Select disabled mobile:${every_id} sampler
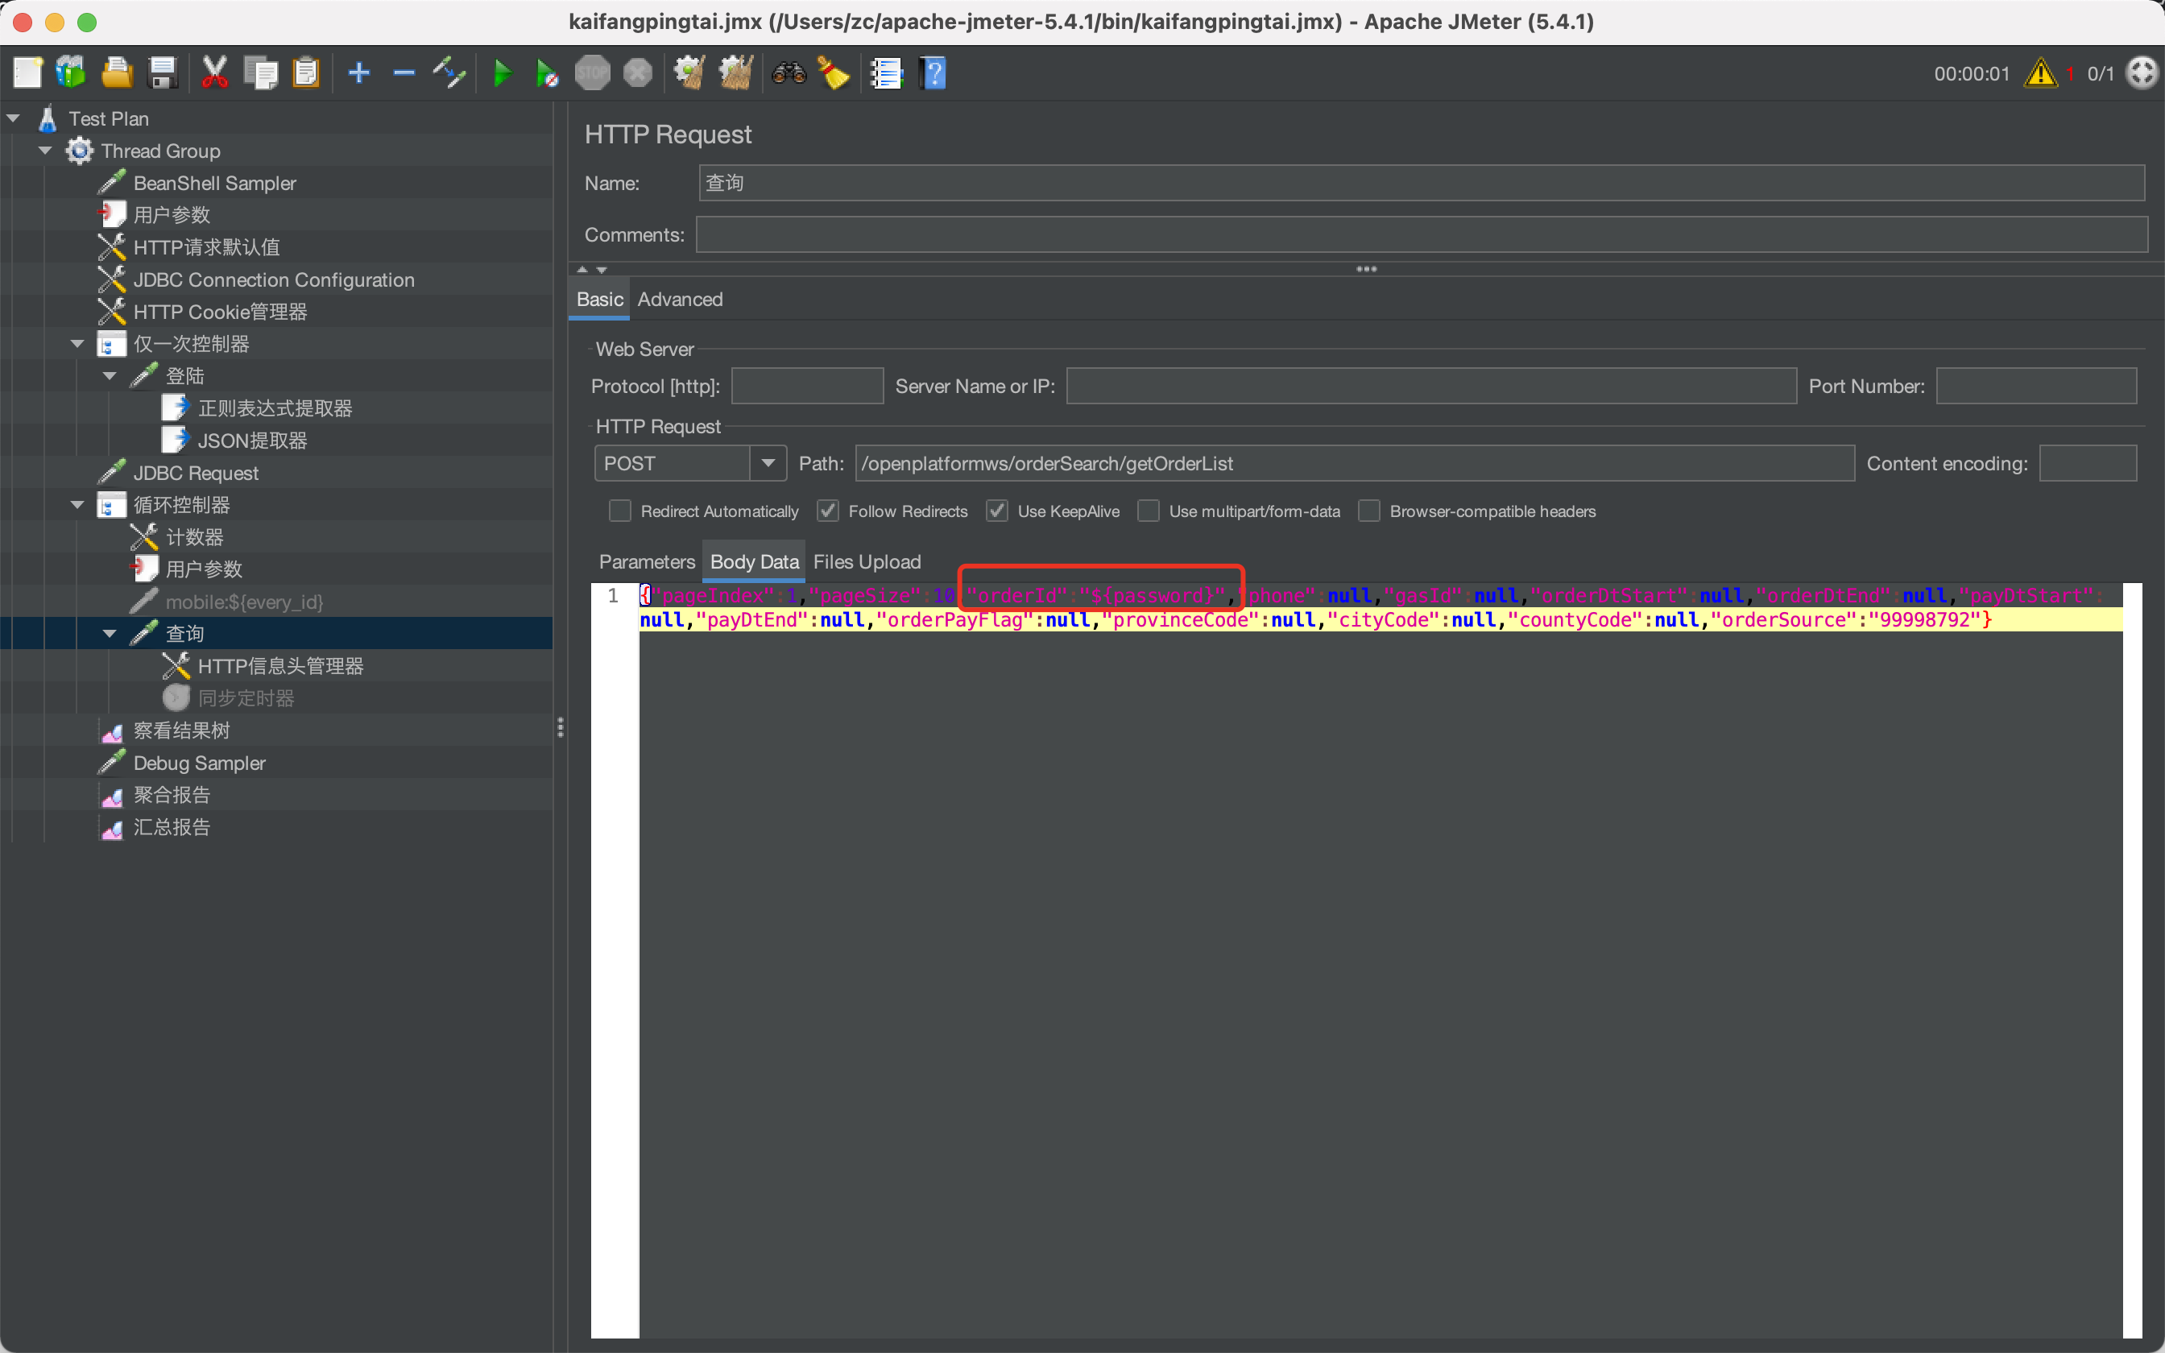 [244, 602]
